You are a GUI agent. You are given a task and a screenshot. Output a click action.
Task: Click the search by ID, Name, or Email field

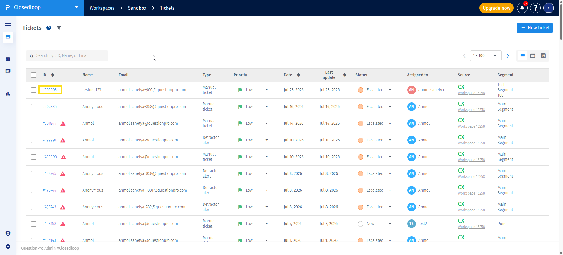click(x=67, y=56)
